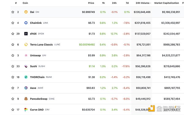
Task: Click the LUNC ticker label
Action: (57, 45)
